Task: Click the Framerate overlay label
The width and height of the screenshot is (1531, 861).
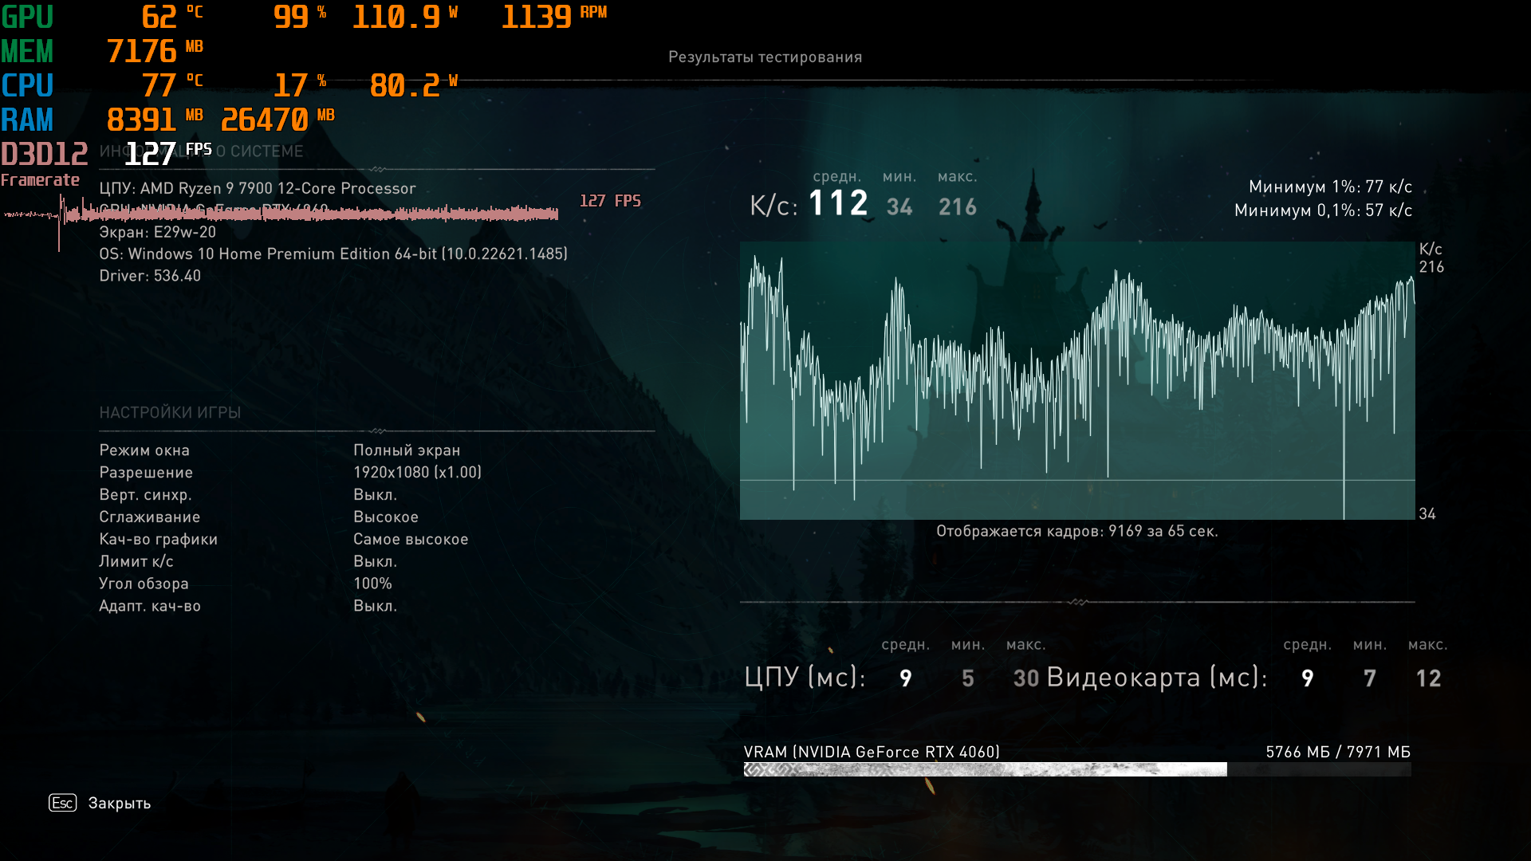Action: click(40, 180)
